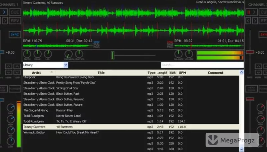267x152 pixels.
Task: Toggle Channel 1 REV reverse playback
Action: [x=15, y=21]
